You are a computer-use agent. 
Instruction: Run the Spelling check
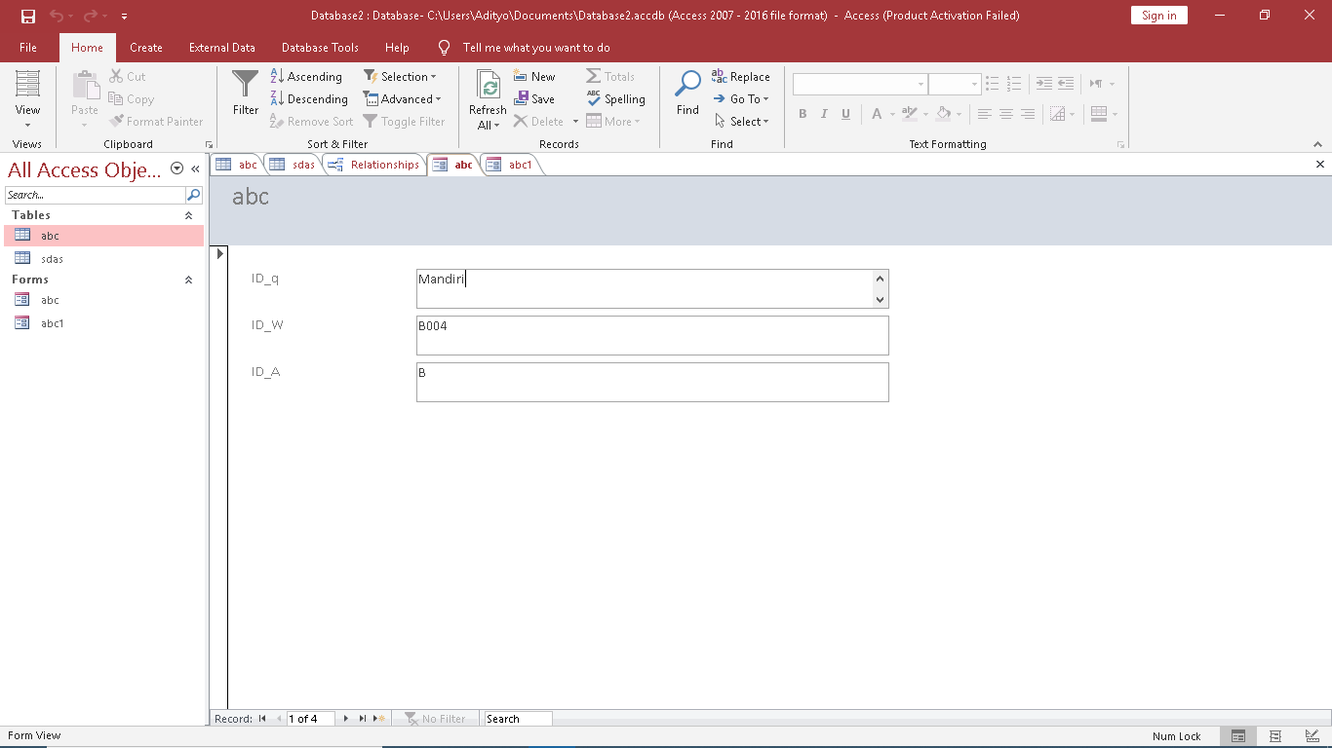(615, 99)
